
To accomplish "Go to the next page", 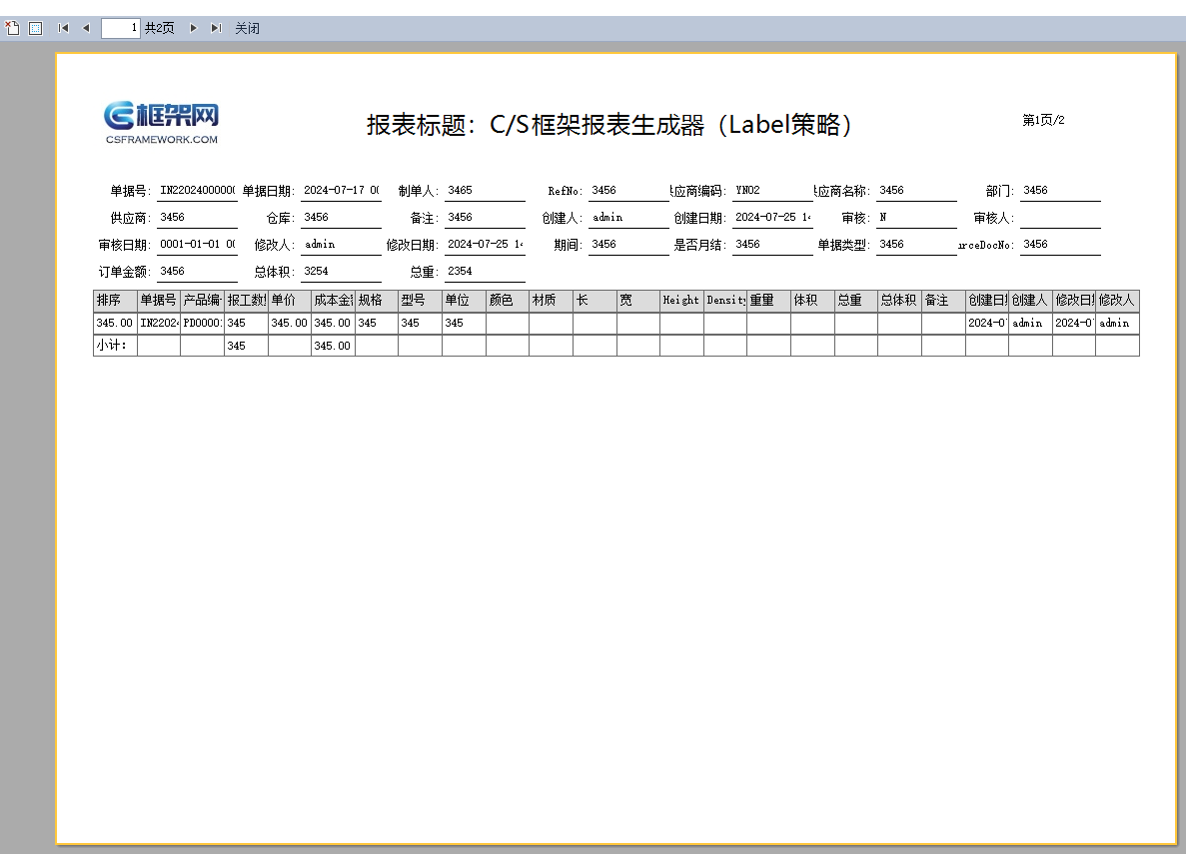I will click(x=193, y=28).
